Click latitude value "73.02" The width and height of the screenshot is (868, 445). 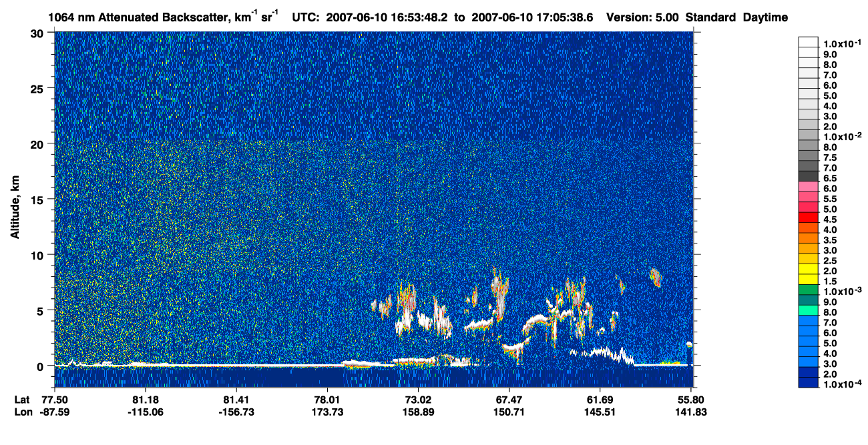[417, 400]
